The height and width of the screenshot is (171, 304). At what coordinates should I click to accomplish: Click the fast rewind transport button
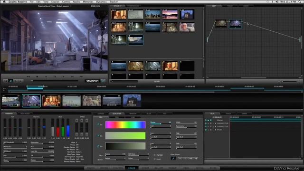[28, 76]
